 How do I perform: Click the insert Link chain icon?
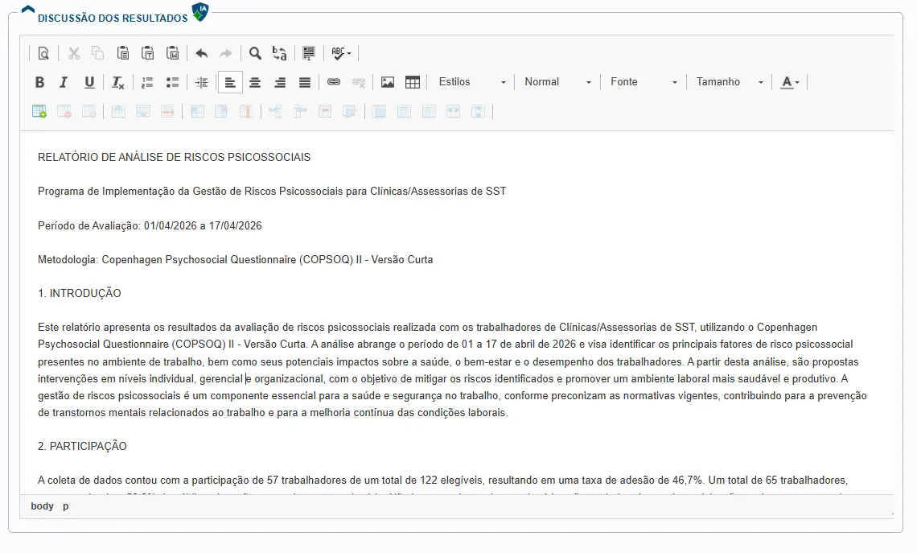click(333, 83)
